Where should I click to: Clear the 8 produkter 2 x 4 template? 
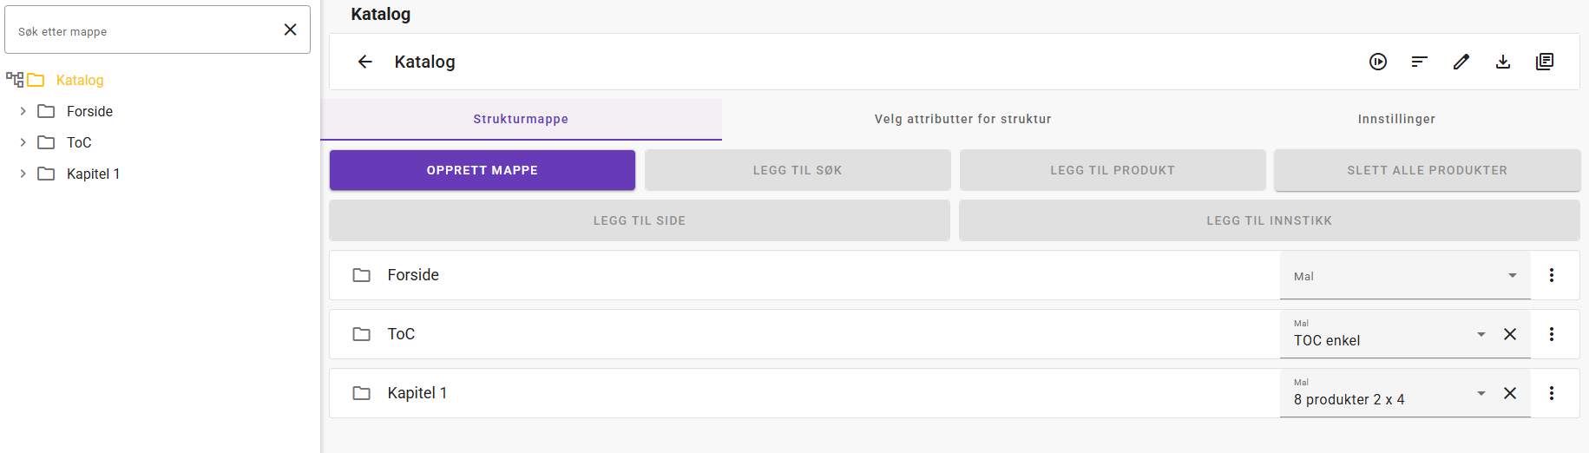pyautogui.click(x=1510, y=393)
